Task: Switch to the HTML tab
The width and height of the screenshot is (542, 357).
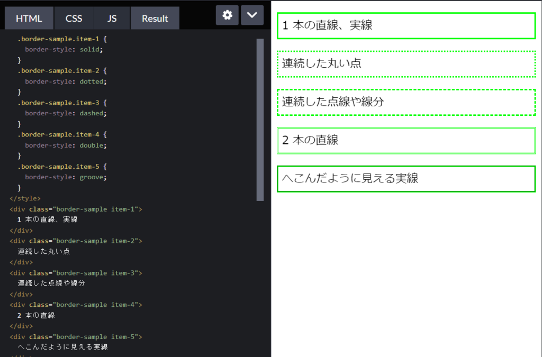Action: coord(29,19)
